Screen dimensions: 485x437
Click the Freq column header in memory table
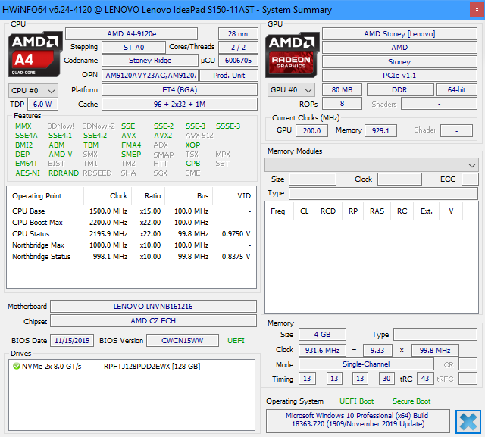click(278, 211)
